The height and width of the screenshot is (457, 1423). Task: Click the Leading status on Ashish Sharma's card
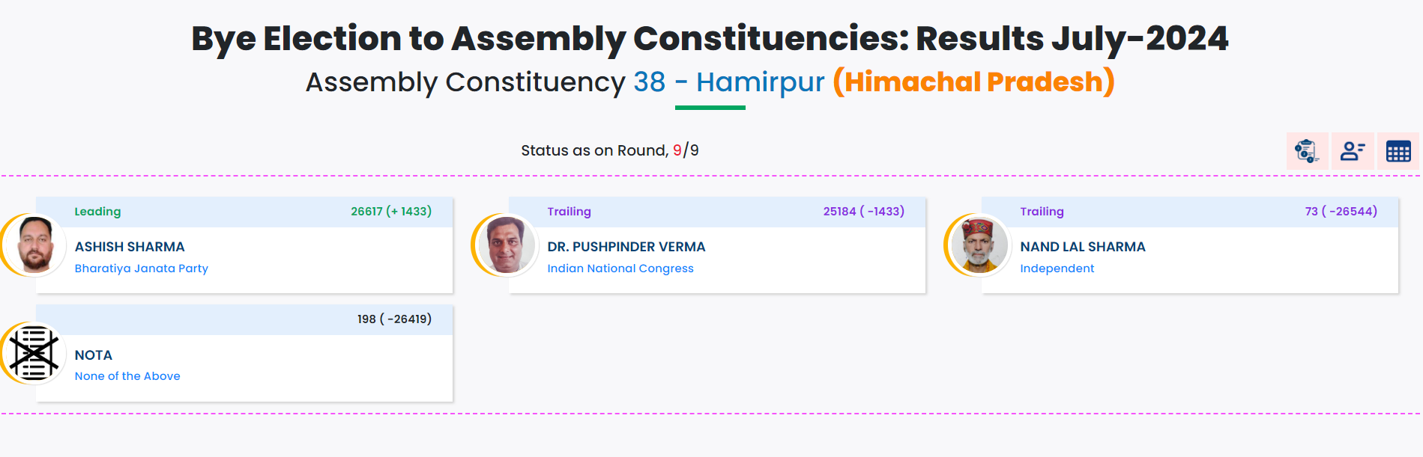coord(97,212)
